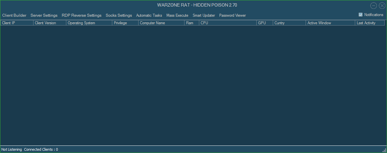The height and width of the screenshot is (153, 387).
Task: Open Server Settings menu item
Action: (x=44, y=15)
